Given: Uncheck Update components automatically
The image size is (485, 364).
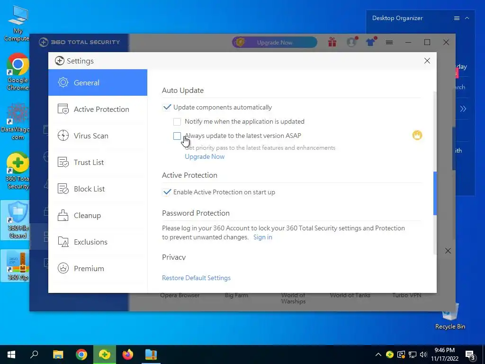Looking at the screenshot, I should tap(166, 108).
